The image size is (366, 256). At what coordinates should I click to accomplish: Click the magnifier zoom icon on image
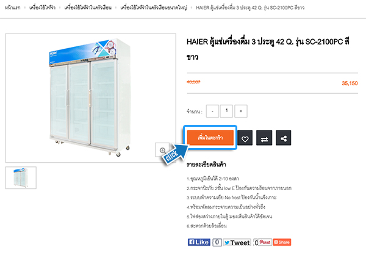coord(162,150)
